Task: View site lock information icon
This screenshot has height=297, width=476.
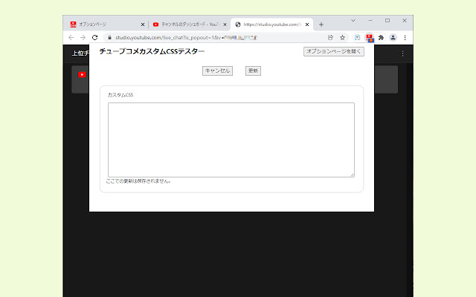Action: click(109, 38)
